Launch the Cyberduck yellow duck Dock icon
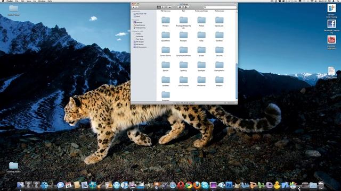This screenshot has height=191, width=341. tap(277, 185)
